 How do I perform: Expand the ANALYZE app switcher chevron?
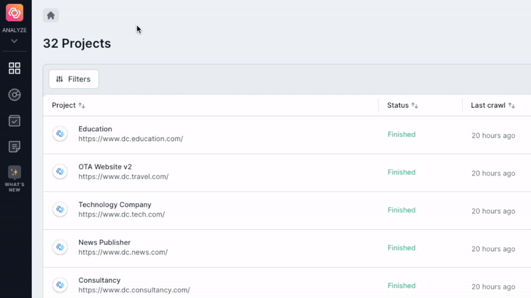[14, 41]
